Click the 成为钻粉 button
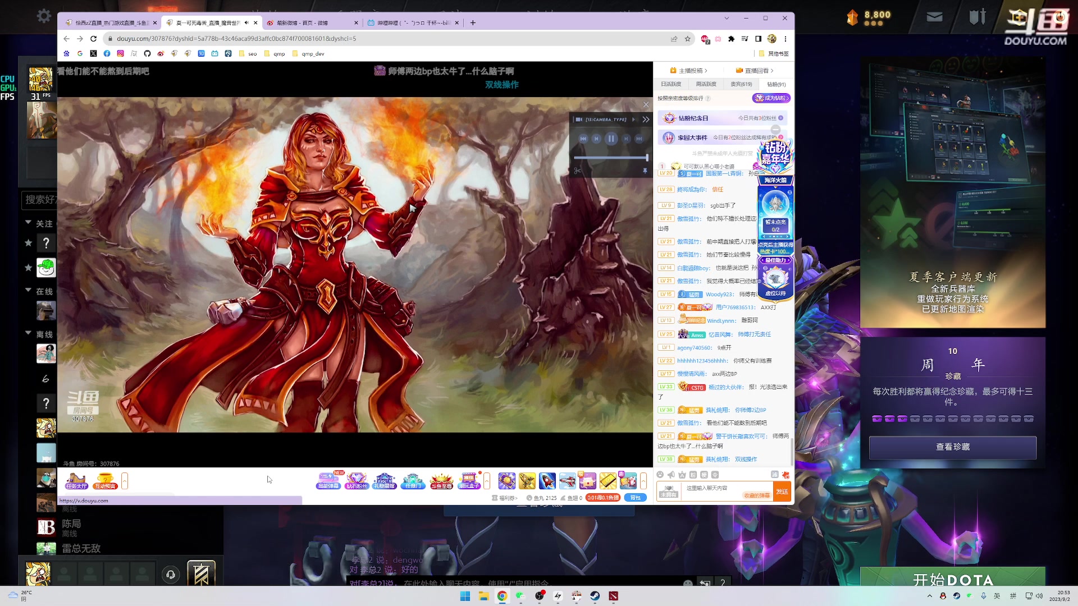Viewport: 1078px width, 606px height. [771, 98]
